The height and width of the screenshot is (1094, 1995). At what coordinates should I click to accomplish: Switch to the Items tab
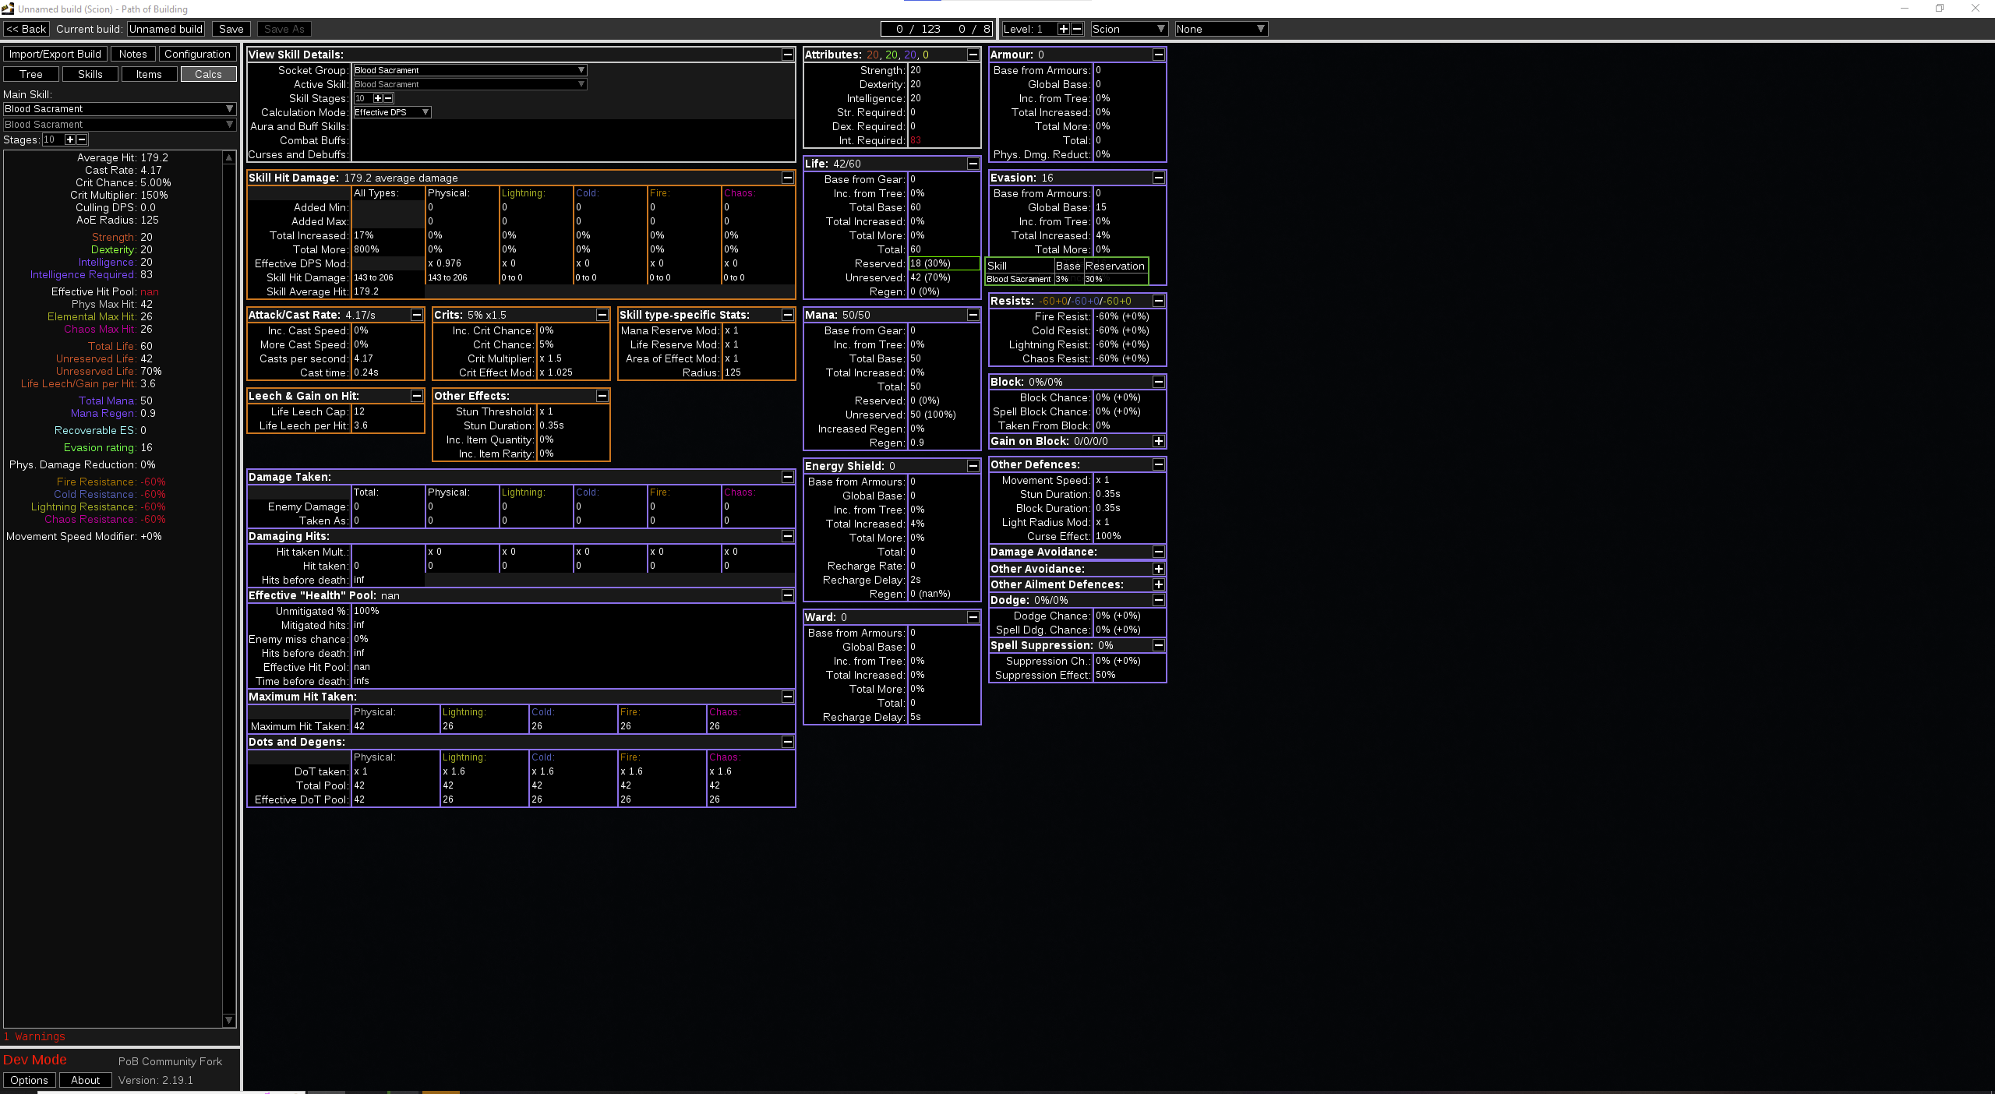[x=149, y=74]
